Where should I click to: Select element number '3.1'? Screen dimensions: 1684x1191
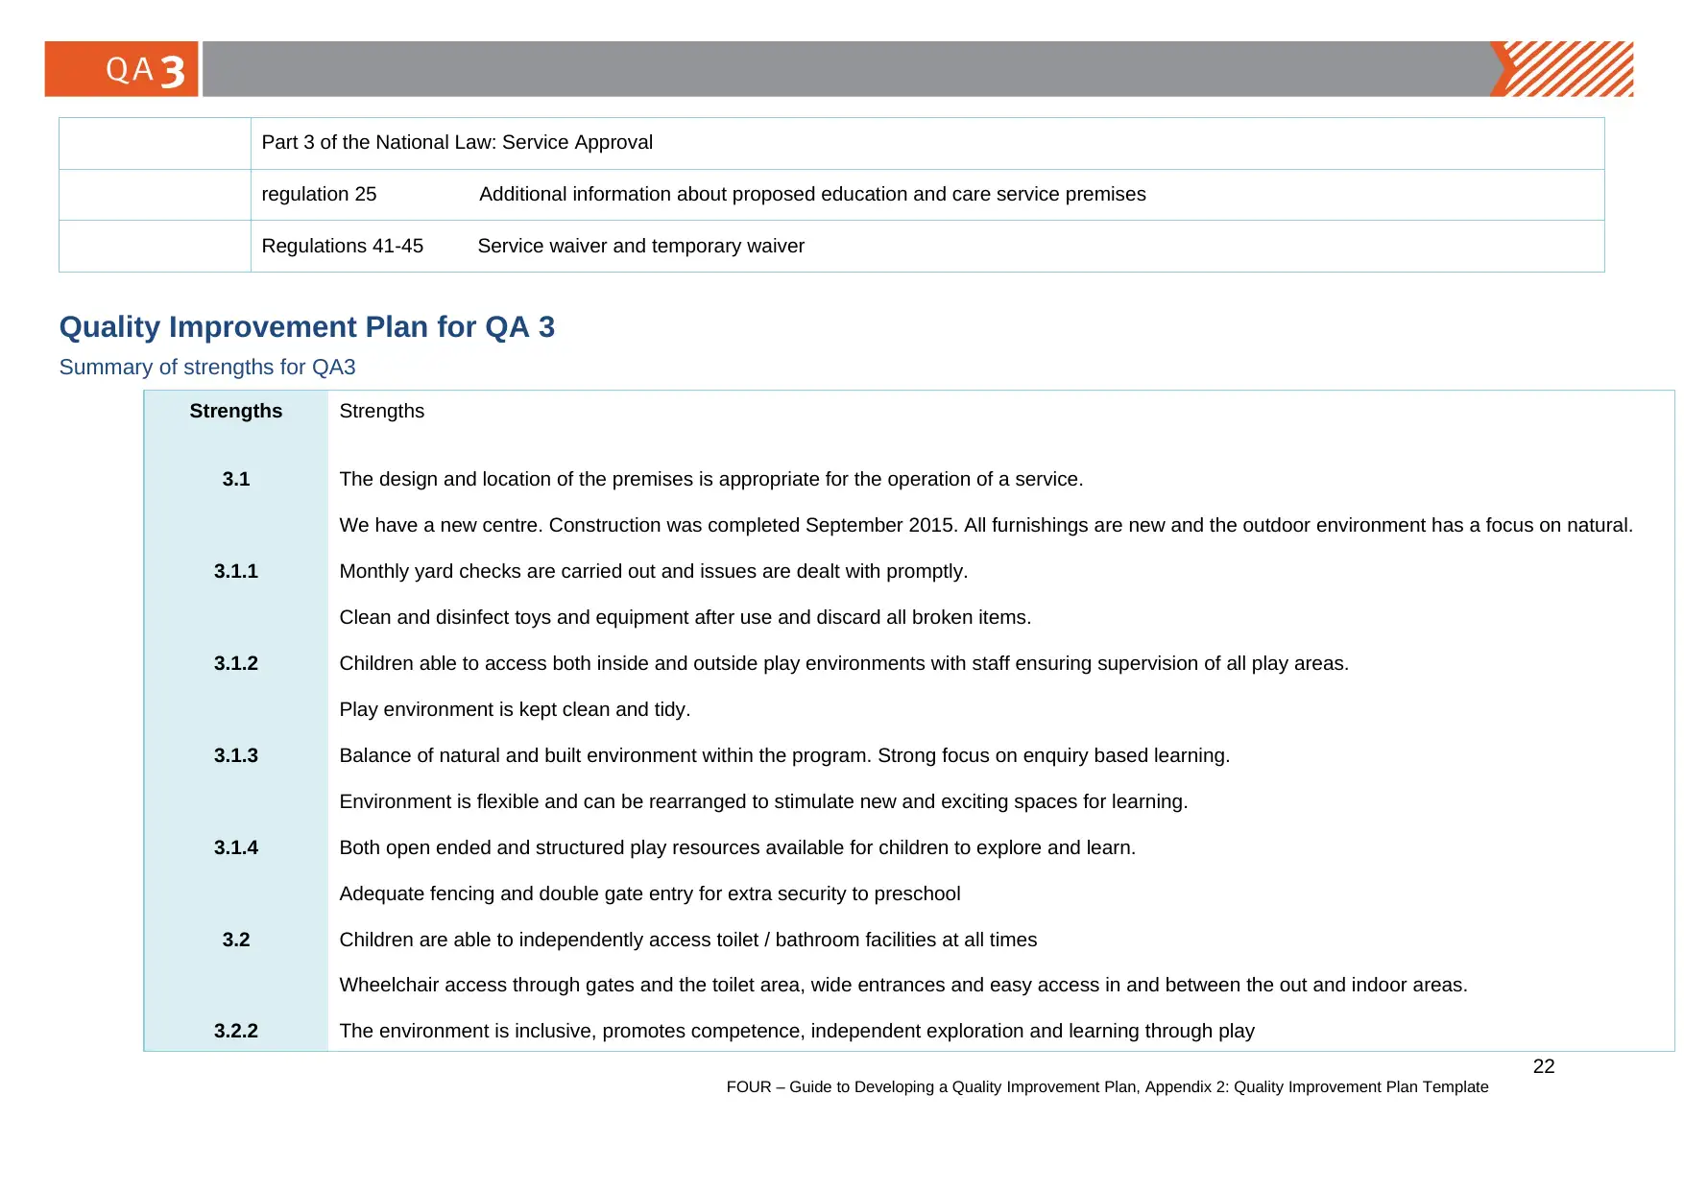click(236, 480)
